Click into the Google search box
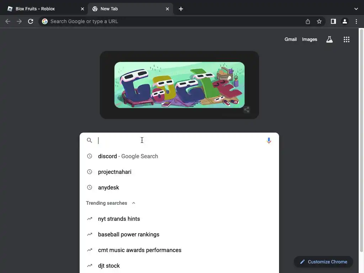This screenshot has width=364, height=273. point(179,140)
